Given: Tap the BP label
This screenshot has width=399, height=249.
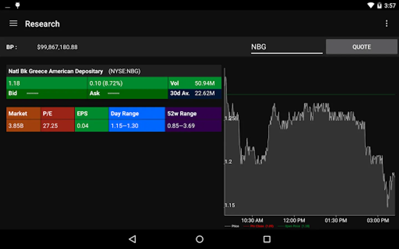Looking at the screenshot, I should point(12,47).
